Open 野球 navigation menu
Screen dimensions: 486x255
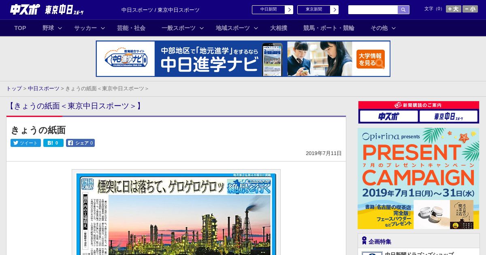point(48,28)
